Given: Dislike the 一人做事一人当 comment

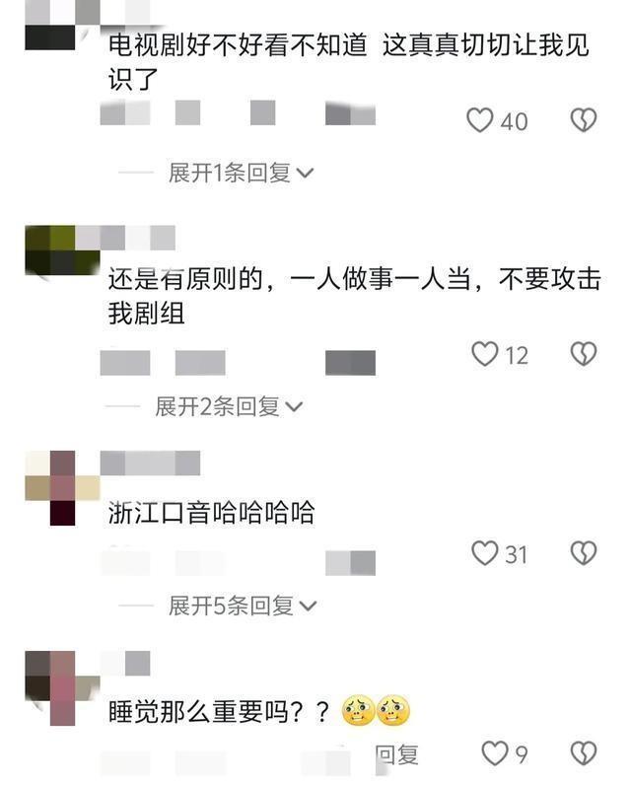Looking at the screenshot, I should 584,354.
